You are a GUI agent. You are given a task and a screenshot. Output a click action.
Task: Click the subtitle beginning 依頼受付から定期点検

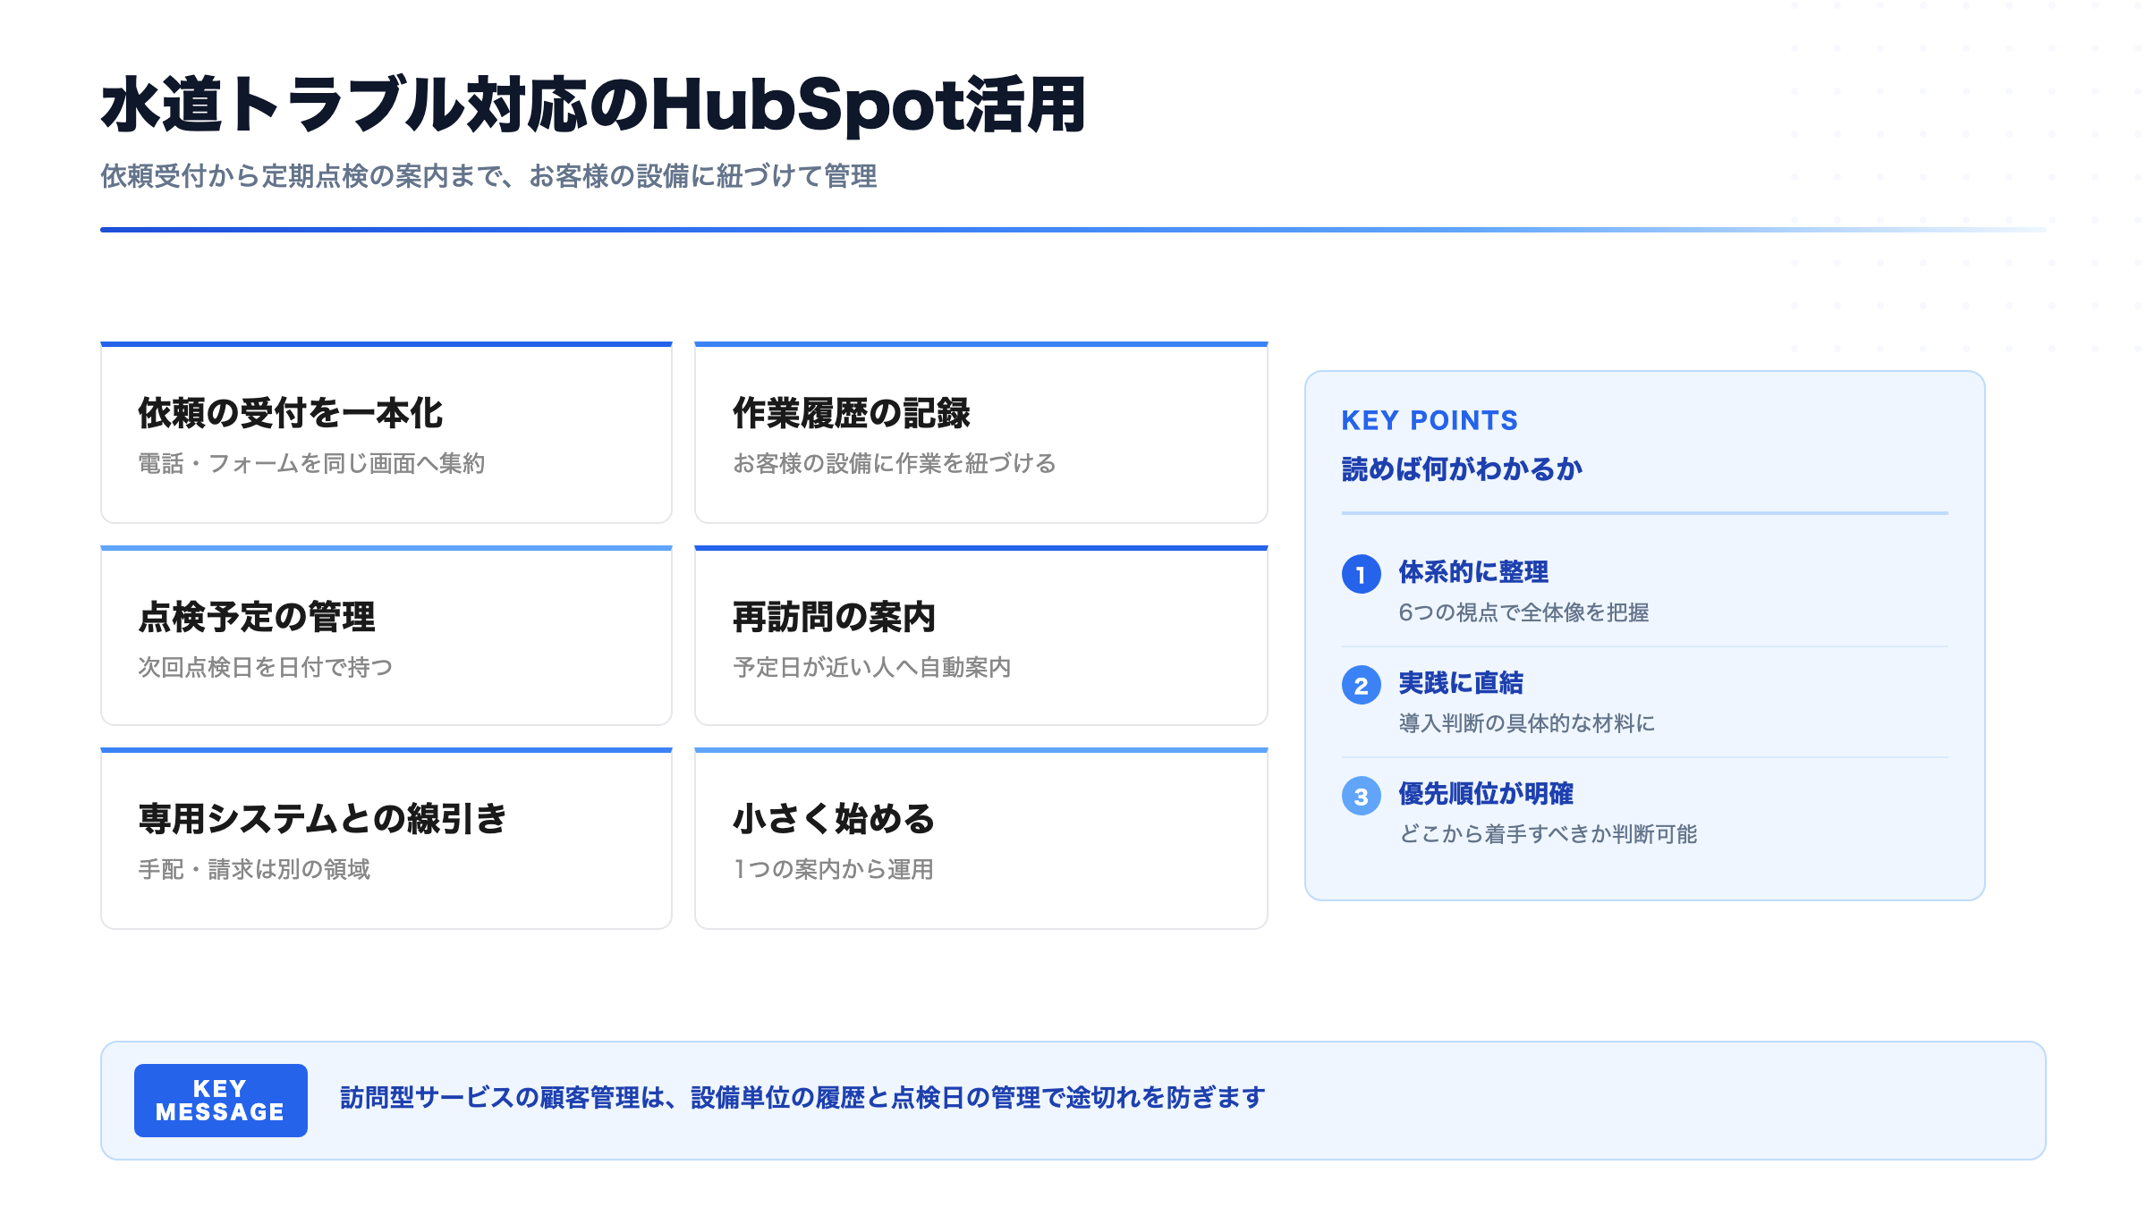488,176
